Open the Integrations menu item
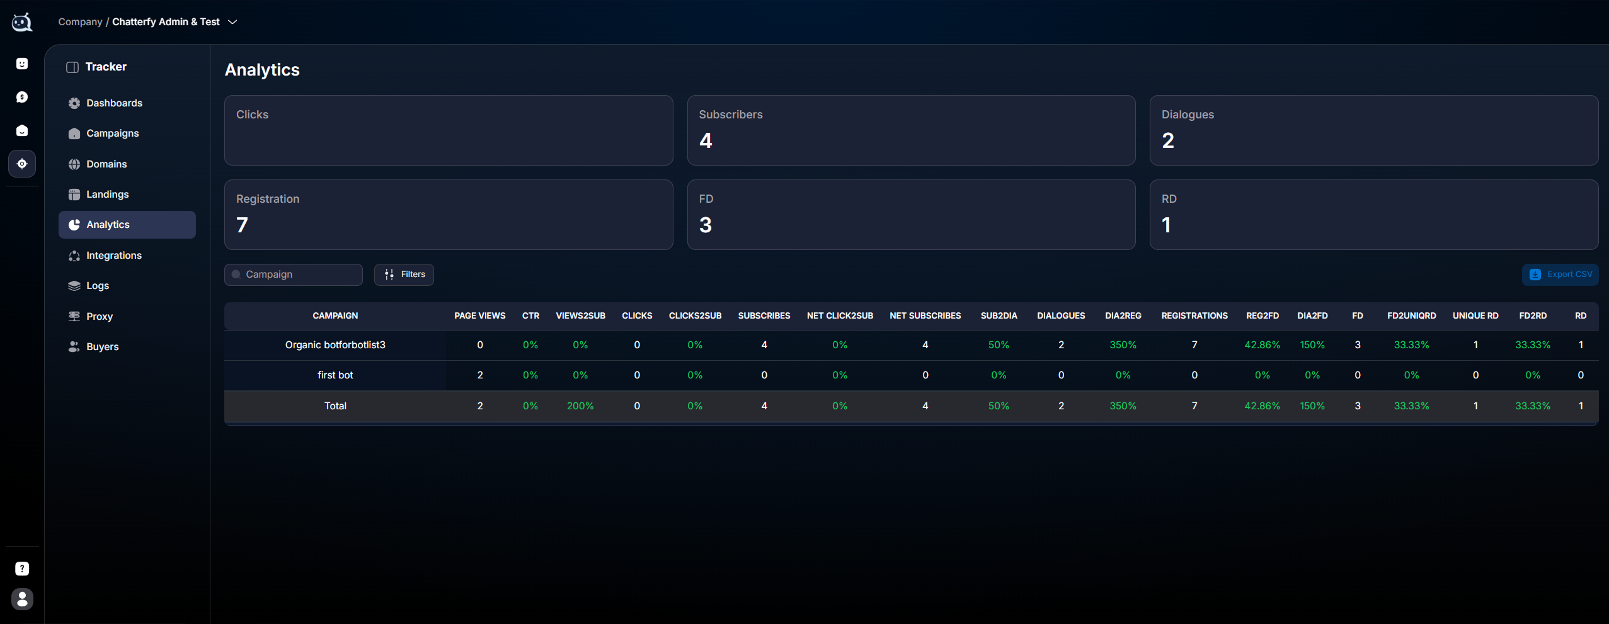 (127, 256)
